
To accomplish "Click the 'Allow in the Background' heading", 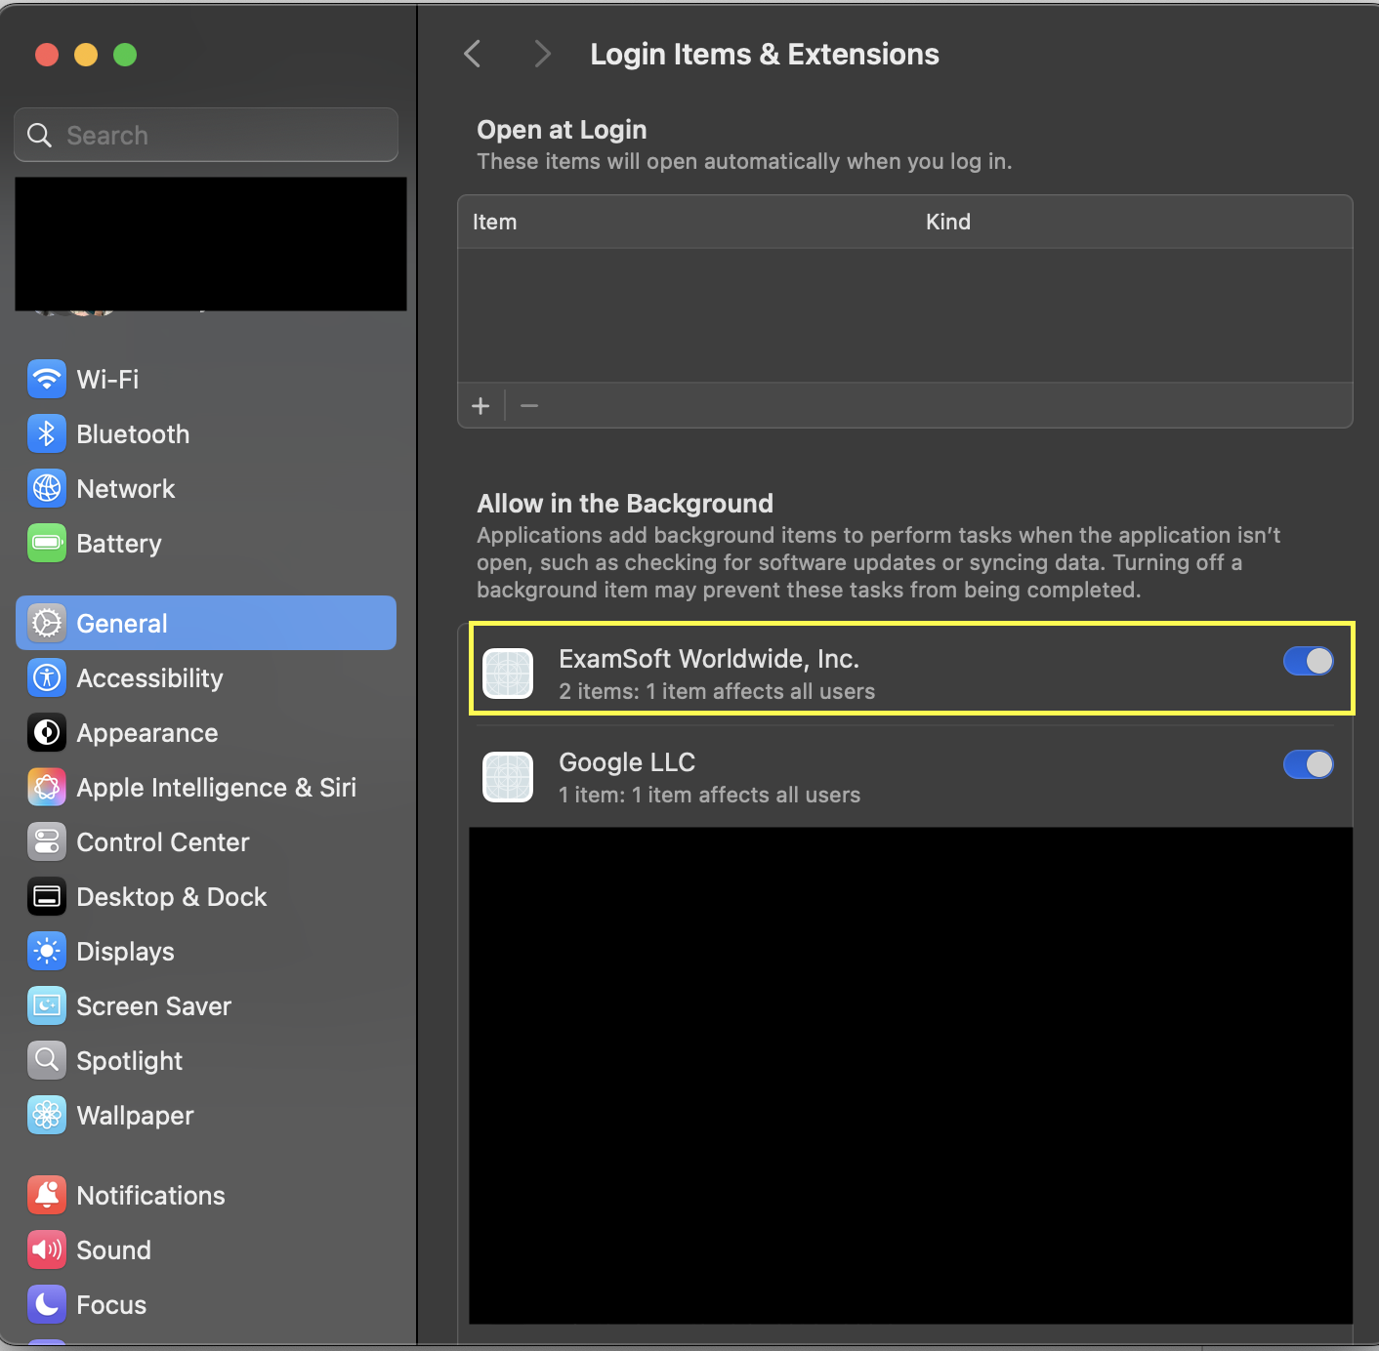I will [625, 504].
